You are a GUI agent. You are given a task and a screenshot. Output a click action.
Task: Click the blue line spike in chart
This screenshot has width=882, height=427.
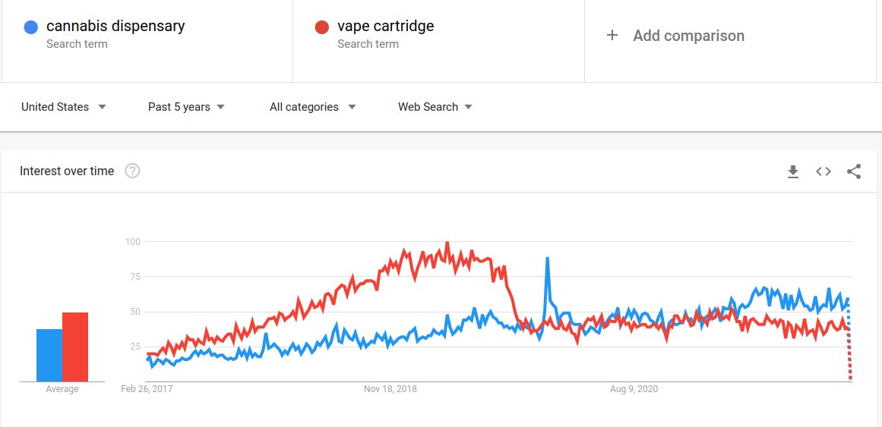pos(547,260)
